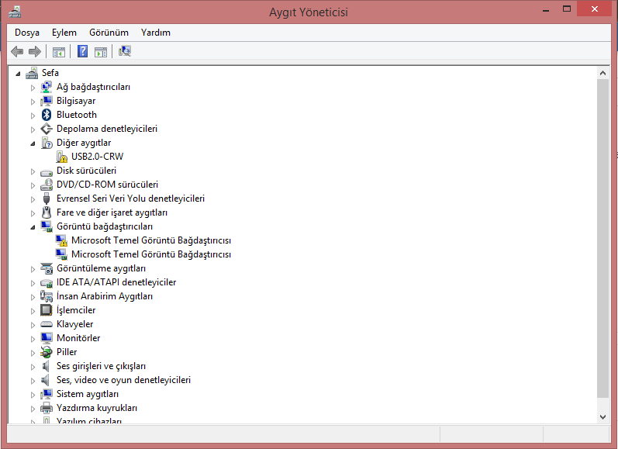Expand the Sistem aygıtları node
Image resolution: width=618 pixels, height=449 pixels.
(33, 394)
